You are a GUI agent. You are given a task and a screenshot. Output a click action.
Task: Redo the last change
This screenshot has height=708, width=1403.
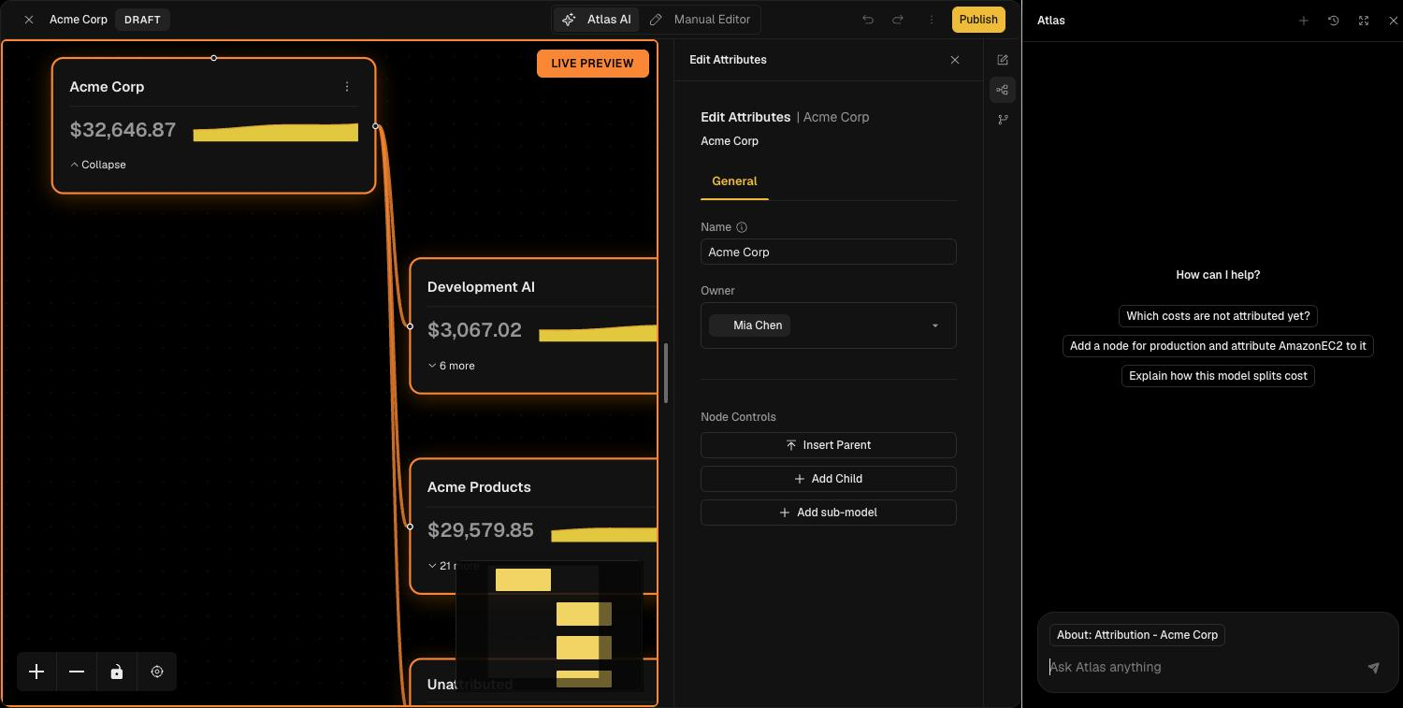pyautogui.click(x=898, y=20)
